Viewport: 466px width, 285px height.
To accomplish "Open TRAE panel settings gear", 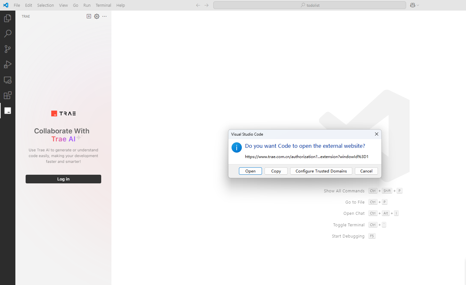I will [x=97, y=16].
